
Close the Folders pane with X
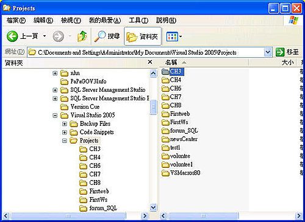[x=150, y=62]
